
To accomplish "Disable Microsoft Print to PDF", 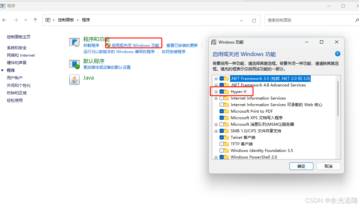I will pyautogui.click(x=222, y=111).
